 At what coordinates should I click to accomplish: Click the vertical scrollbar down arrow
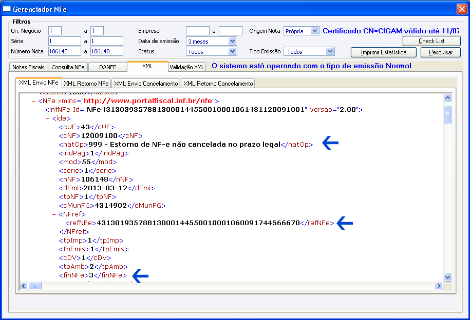tap(447, 277)
